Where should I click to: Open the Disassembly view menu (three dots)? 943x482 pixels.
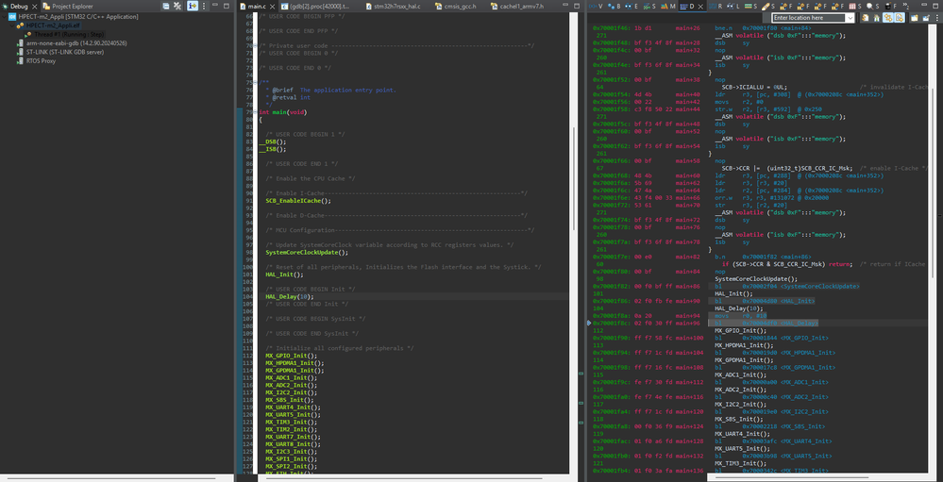[937, 18]
